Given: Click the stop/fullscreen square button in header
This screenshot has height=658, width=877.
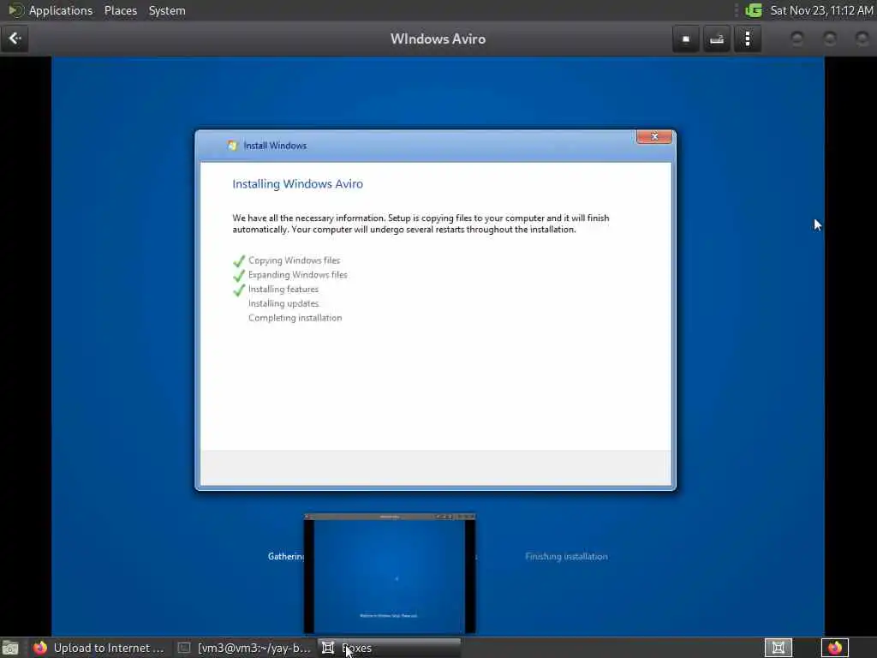Looking at the screenshot, I should click(x=686, y=39).
